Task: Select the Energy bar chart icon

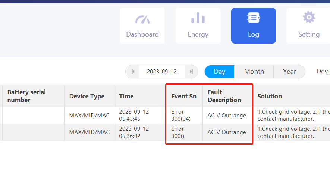Action: [198, 18]
